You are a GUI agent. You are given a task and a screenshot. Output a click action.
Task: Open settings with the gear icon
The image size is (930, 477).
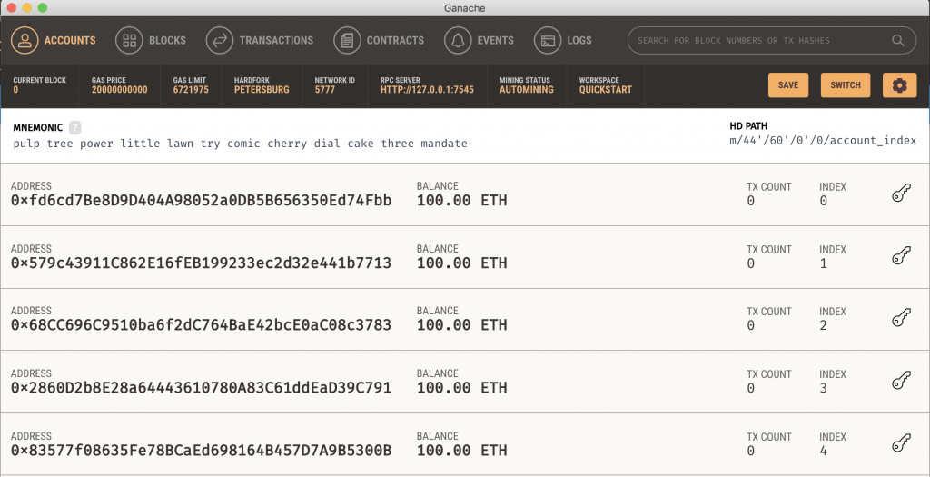point(900,85)
